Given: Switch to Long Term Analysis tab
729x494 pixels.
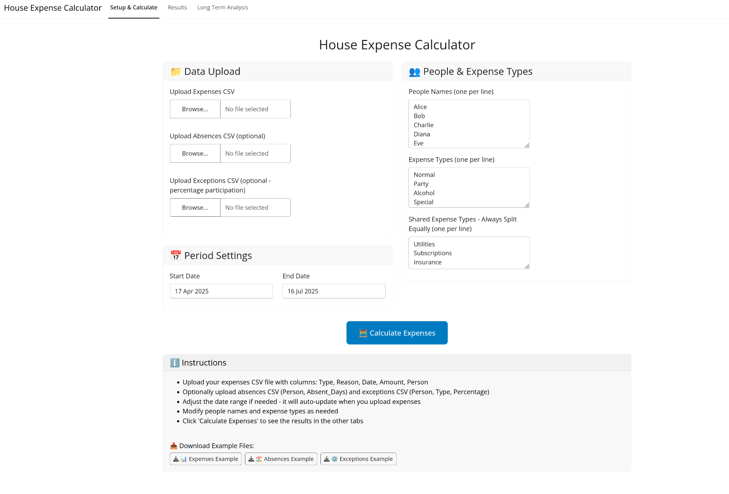Looking at the screenshot, I should point(222,8).
